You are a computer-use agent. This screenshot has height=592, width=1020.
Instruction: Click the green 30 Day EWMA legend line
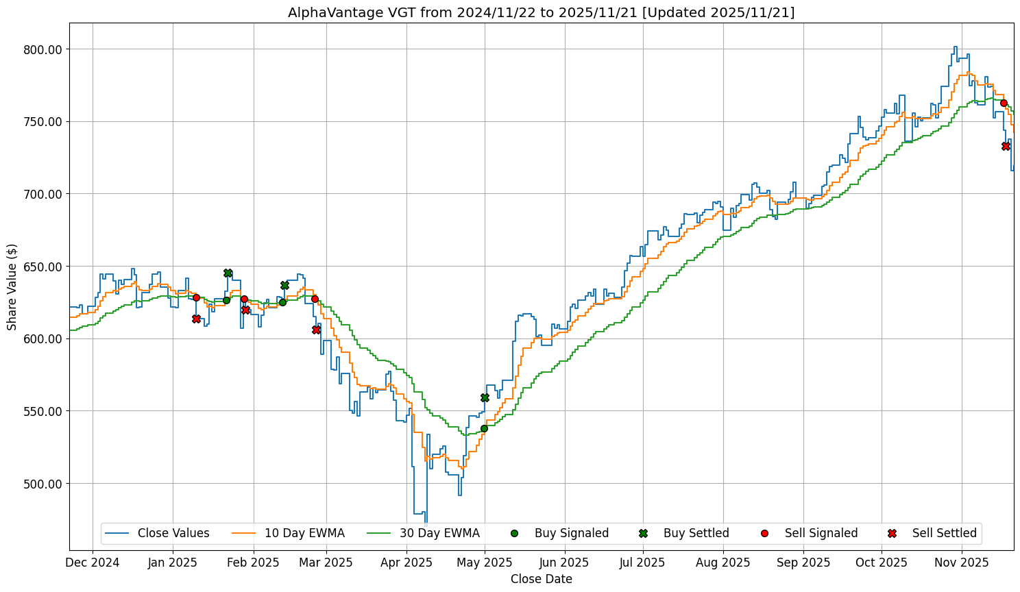click(x=380, y=533)
